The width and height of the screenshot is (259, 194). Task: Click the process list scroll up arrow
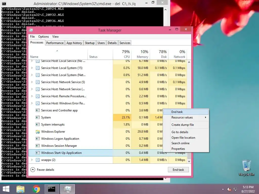coord(189,62)
